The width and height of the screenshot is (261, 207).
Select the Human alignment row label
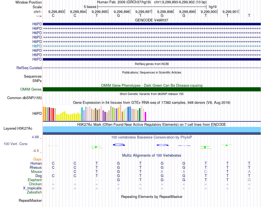click(x=36, y=164)
